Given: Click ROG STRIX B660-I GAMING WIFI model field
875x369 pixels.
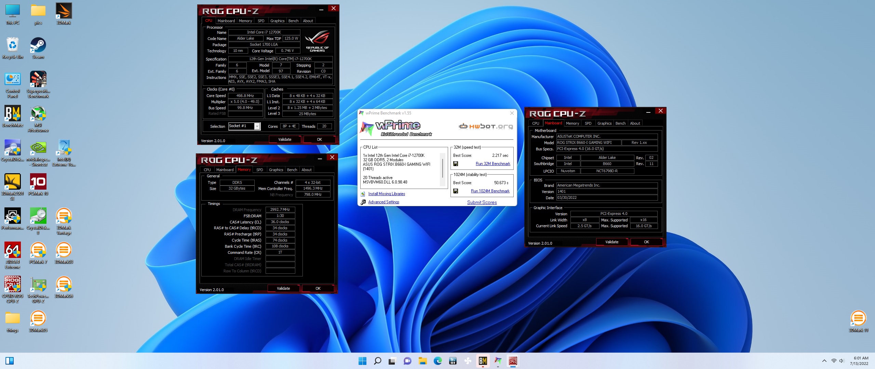Looking at the screenshot, I should coord(589,142).
